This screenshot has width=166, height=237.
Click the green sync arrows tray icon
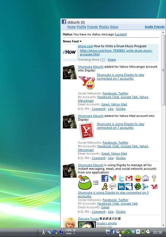(x=128, y=232)
